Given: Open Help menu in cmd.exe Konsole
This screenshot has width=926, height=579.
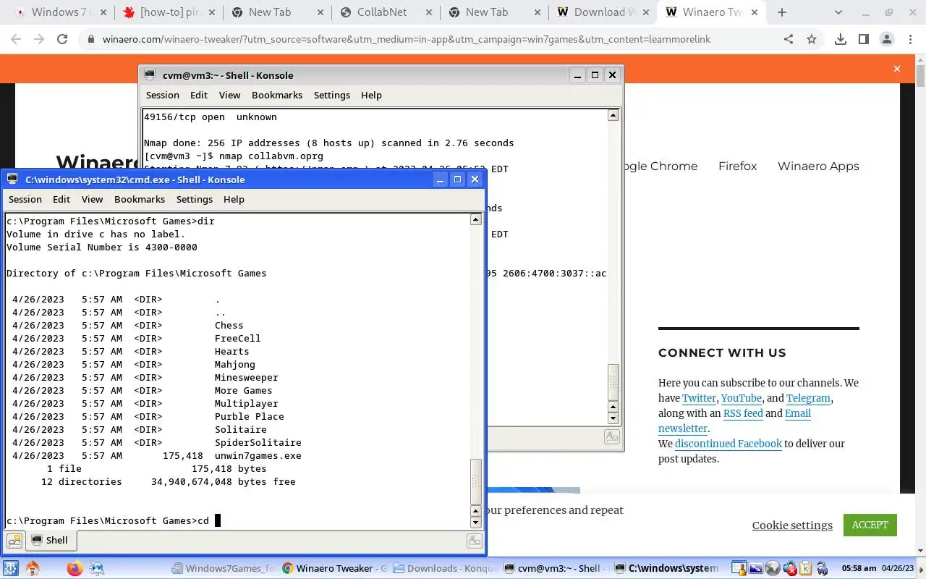Looking at the screenshot, I should (x=234, y=199).
